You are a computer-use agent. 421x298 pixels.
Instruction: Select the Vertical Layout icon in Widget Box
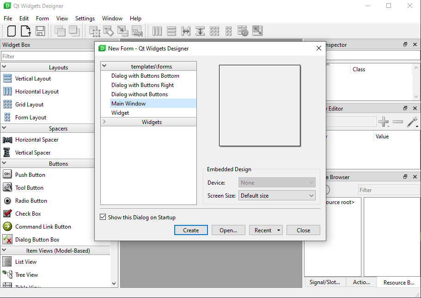click(7, 79)
